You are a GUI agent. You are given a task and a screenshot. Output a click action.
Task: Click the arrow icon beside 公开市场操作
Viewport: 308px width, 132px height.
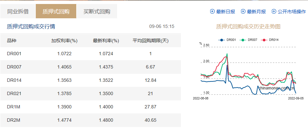pos(274,12)
